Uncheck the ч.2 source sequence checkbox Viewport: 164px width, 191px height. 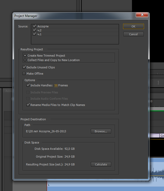coord(34,30)
